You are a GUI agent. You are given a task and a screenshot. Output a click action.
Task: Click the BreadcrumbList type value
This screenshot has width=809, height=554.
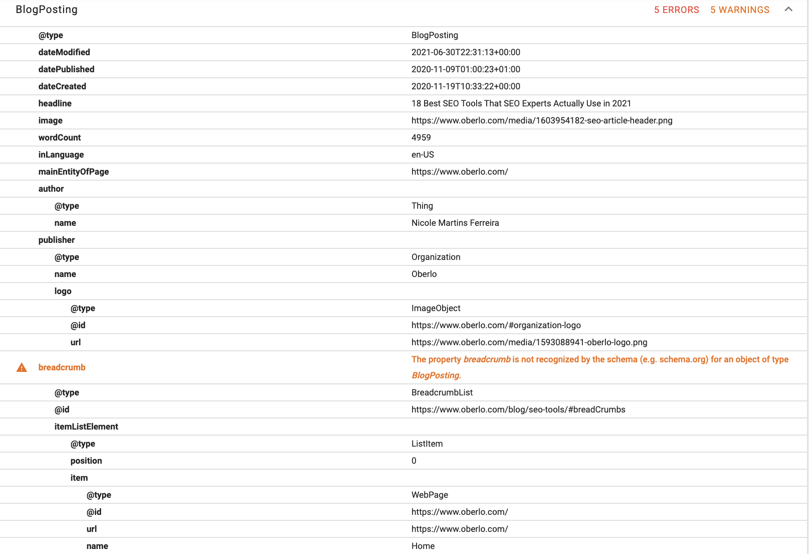coord(442,392)
